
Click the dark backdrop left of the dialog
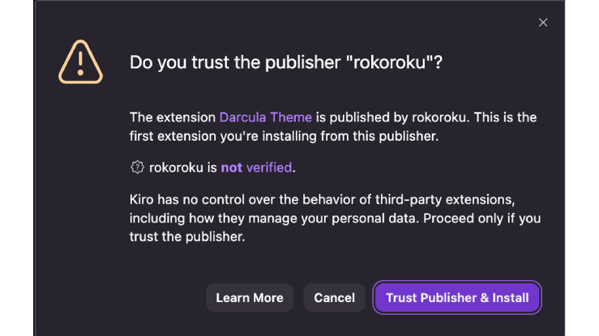point(16,162)
